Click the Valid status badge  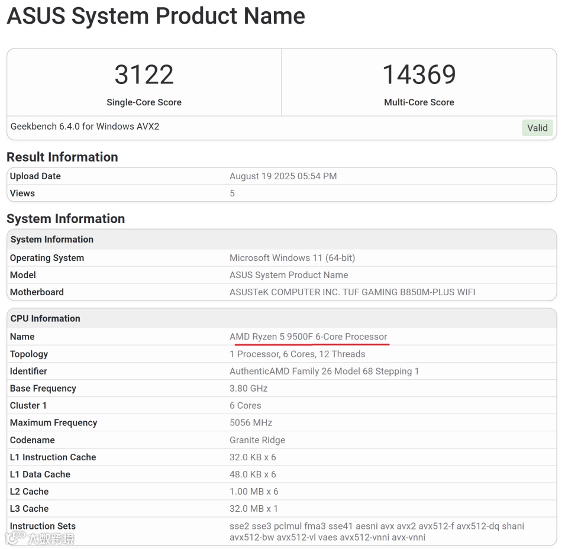[537, 128]
